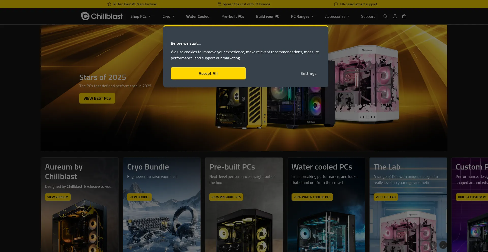The image size is (488, 252).
Task: Expand the Cryo dropdown menu
Action: click(x=168, y=16)
